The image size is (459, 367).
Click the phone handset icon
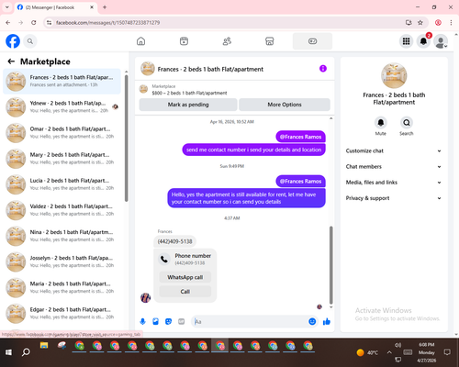(x=164, y=260)
